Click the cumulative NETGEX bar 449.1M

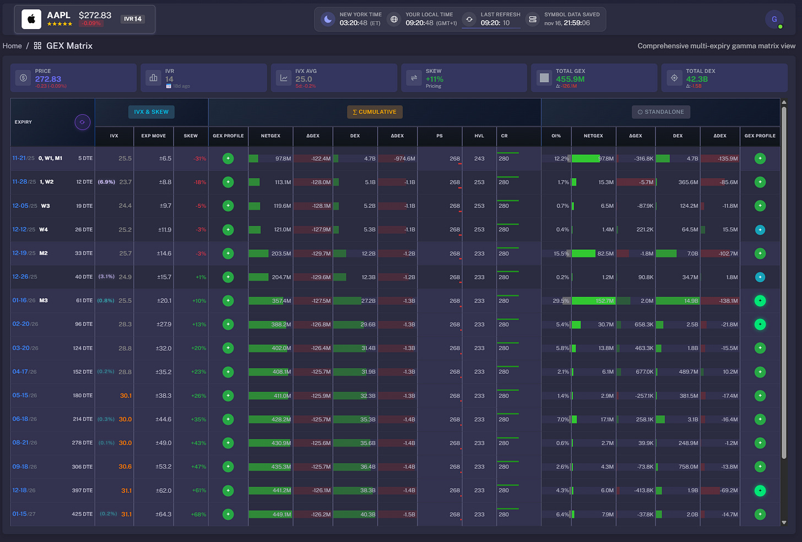(270, 514)
